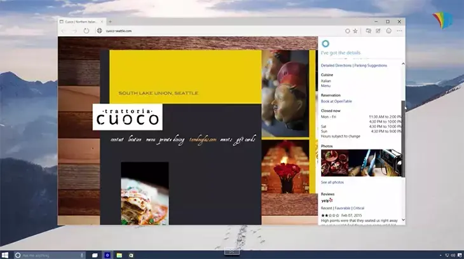Open location page on Cuoco site
Viewport: 464px width, 259px height.
pos(135,139)
